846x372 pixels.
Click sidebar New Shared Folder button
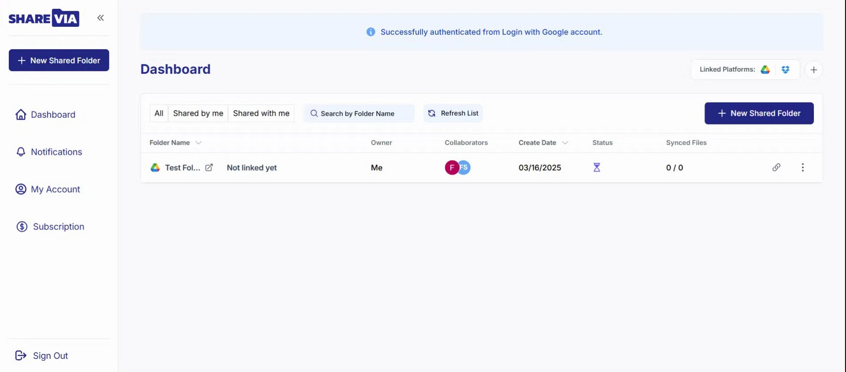[x=59, y=60]
